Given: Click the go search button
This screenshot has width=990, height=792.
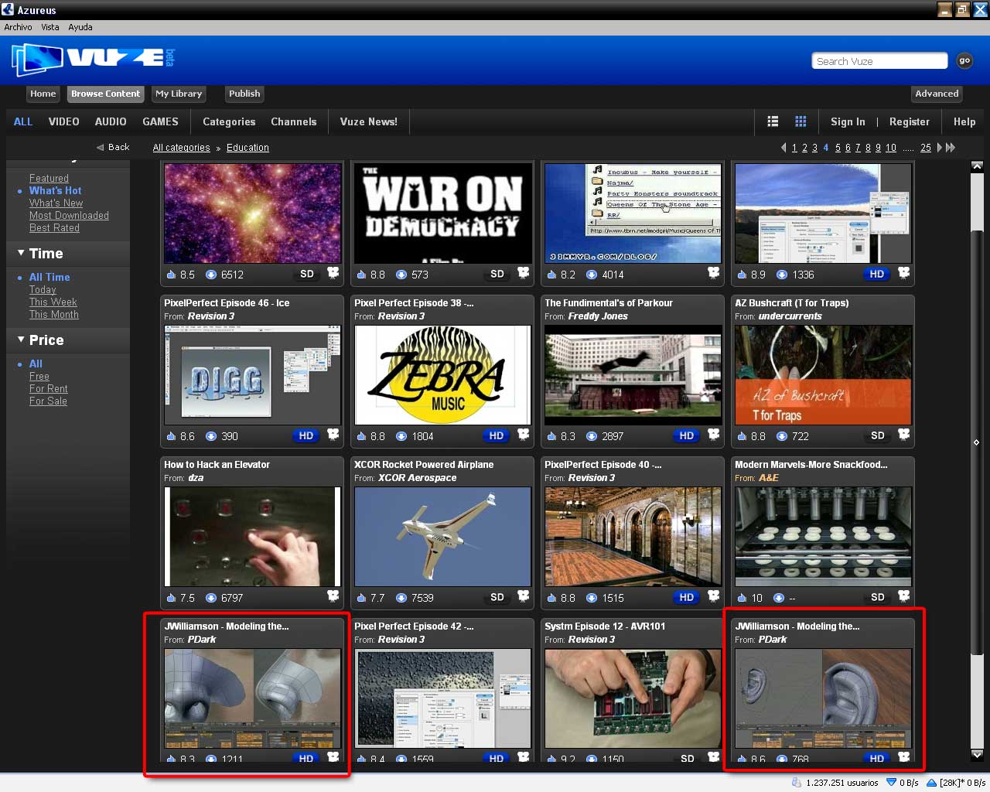Looking at the screenshot, I should tap(964, 60).
